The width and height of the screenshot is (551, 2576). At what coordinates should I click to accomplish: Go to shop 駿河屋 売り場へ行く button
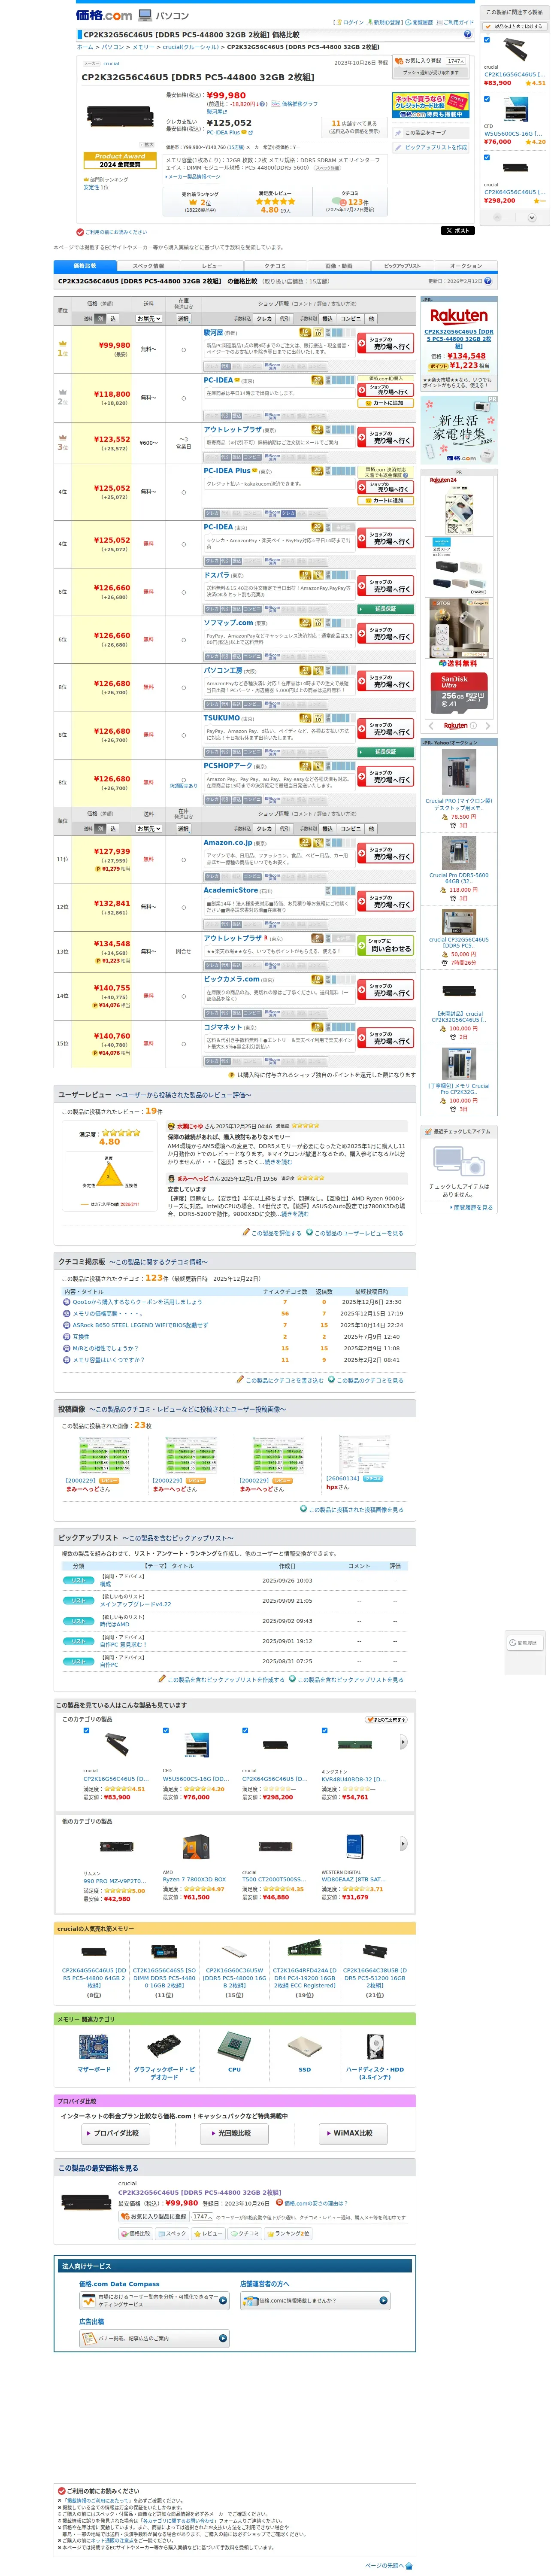[x=385, y=344]
